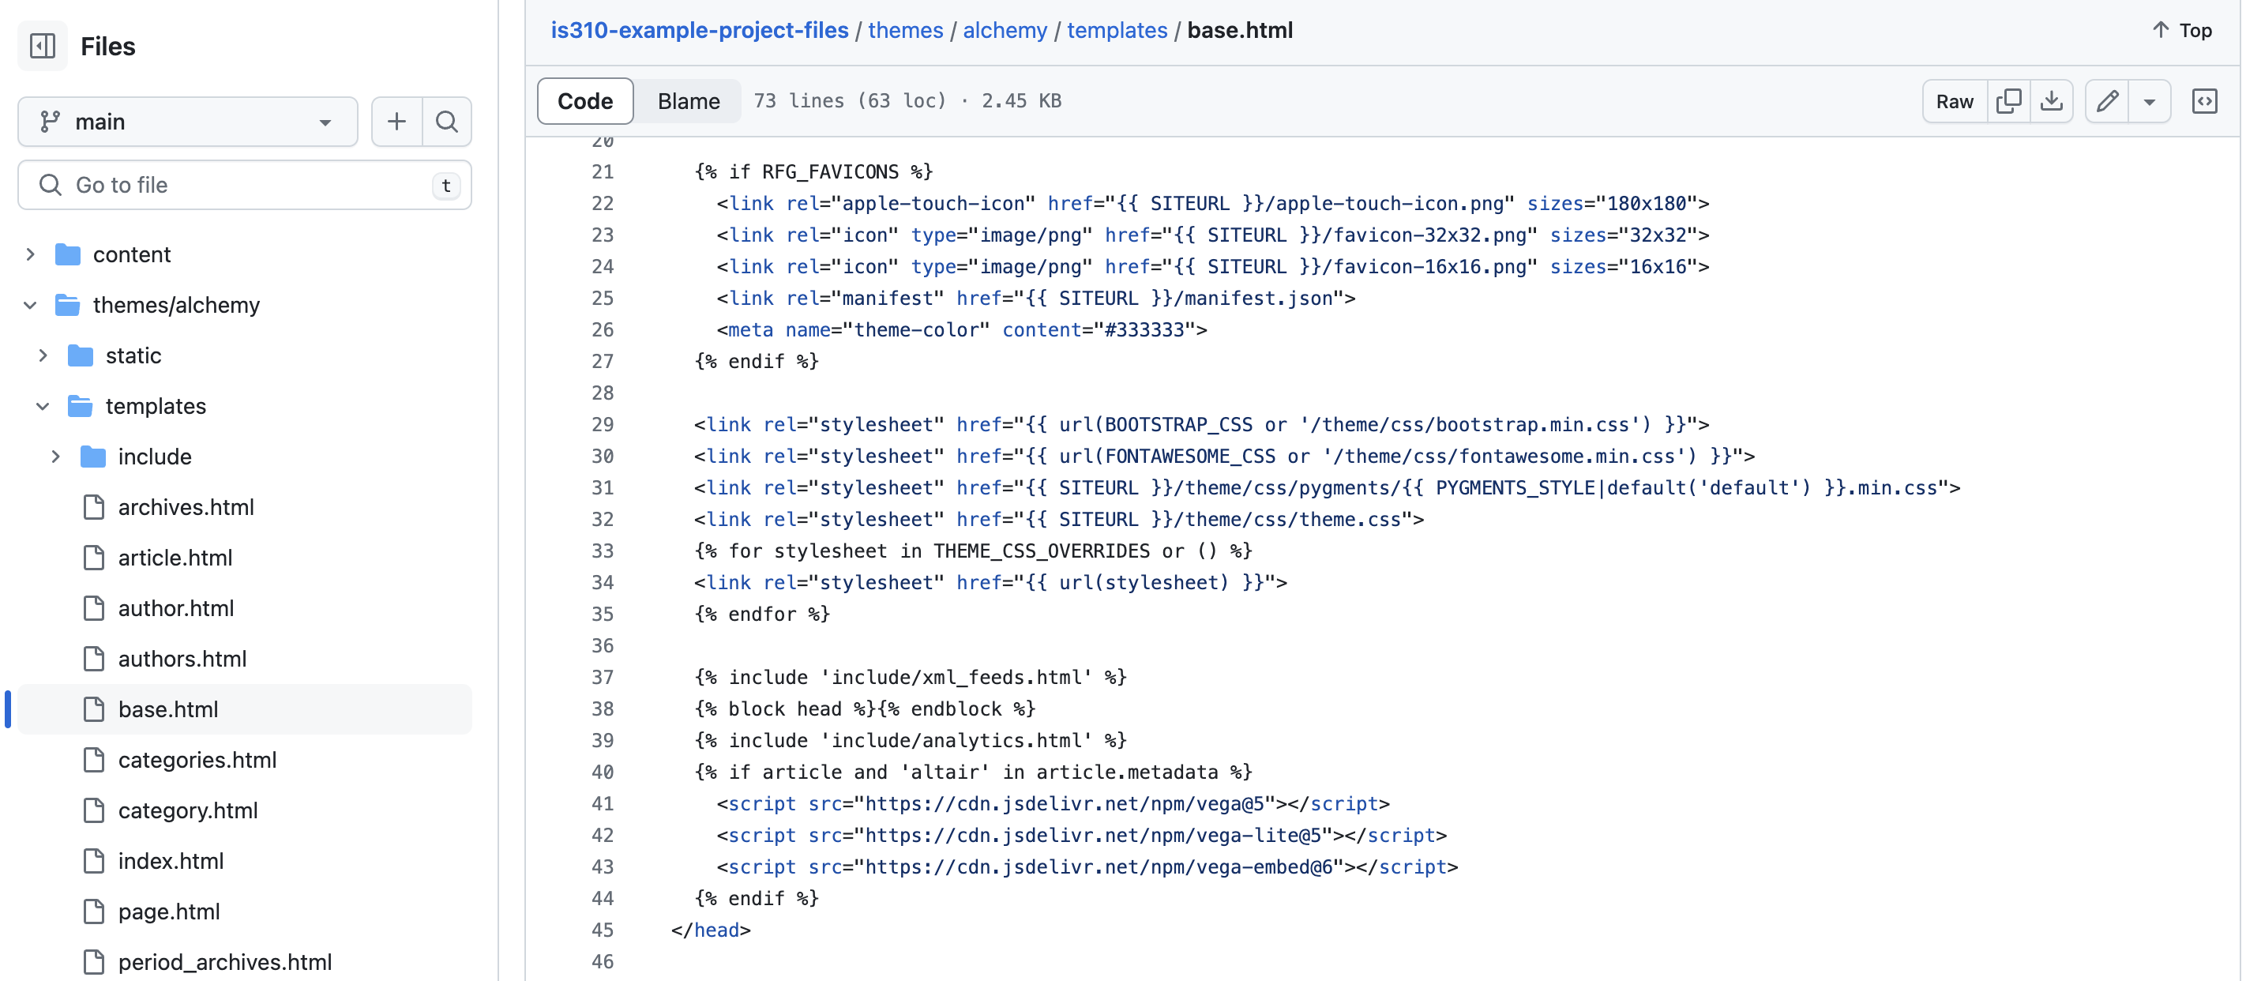
Task: Expand the content folder chevron
Action: (31, 254)
